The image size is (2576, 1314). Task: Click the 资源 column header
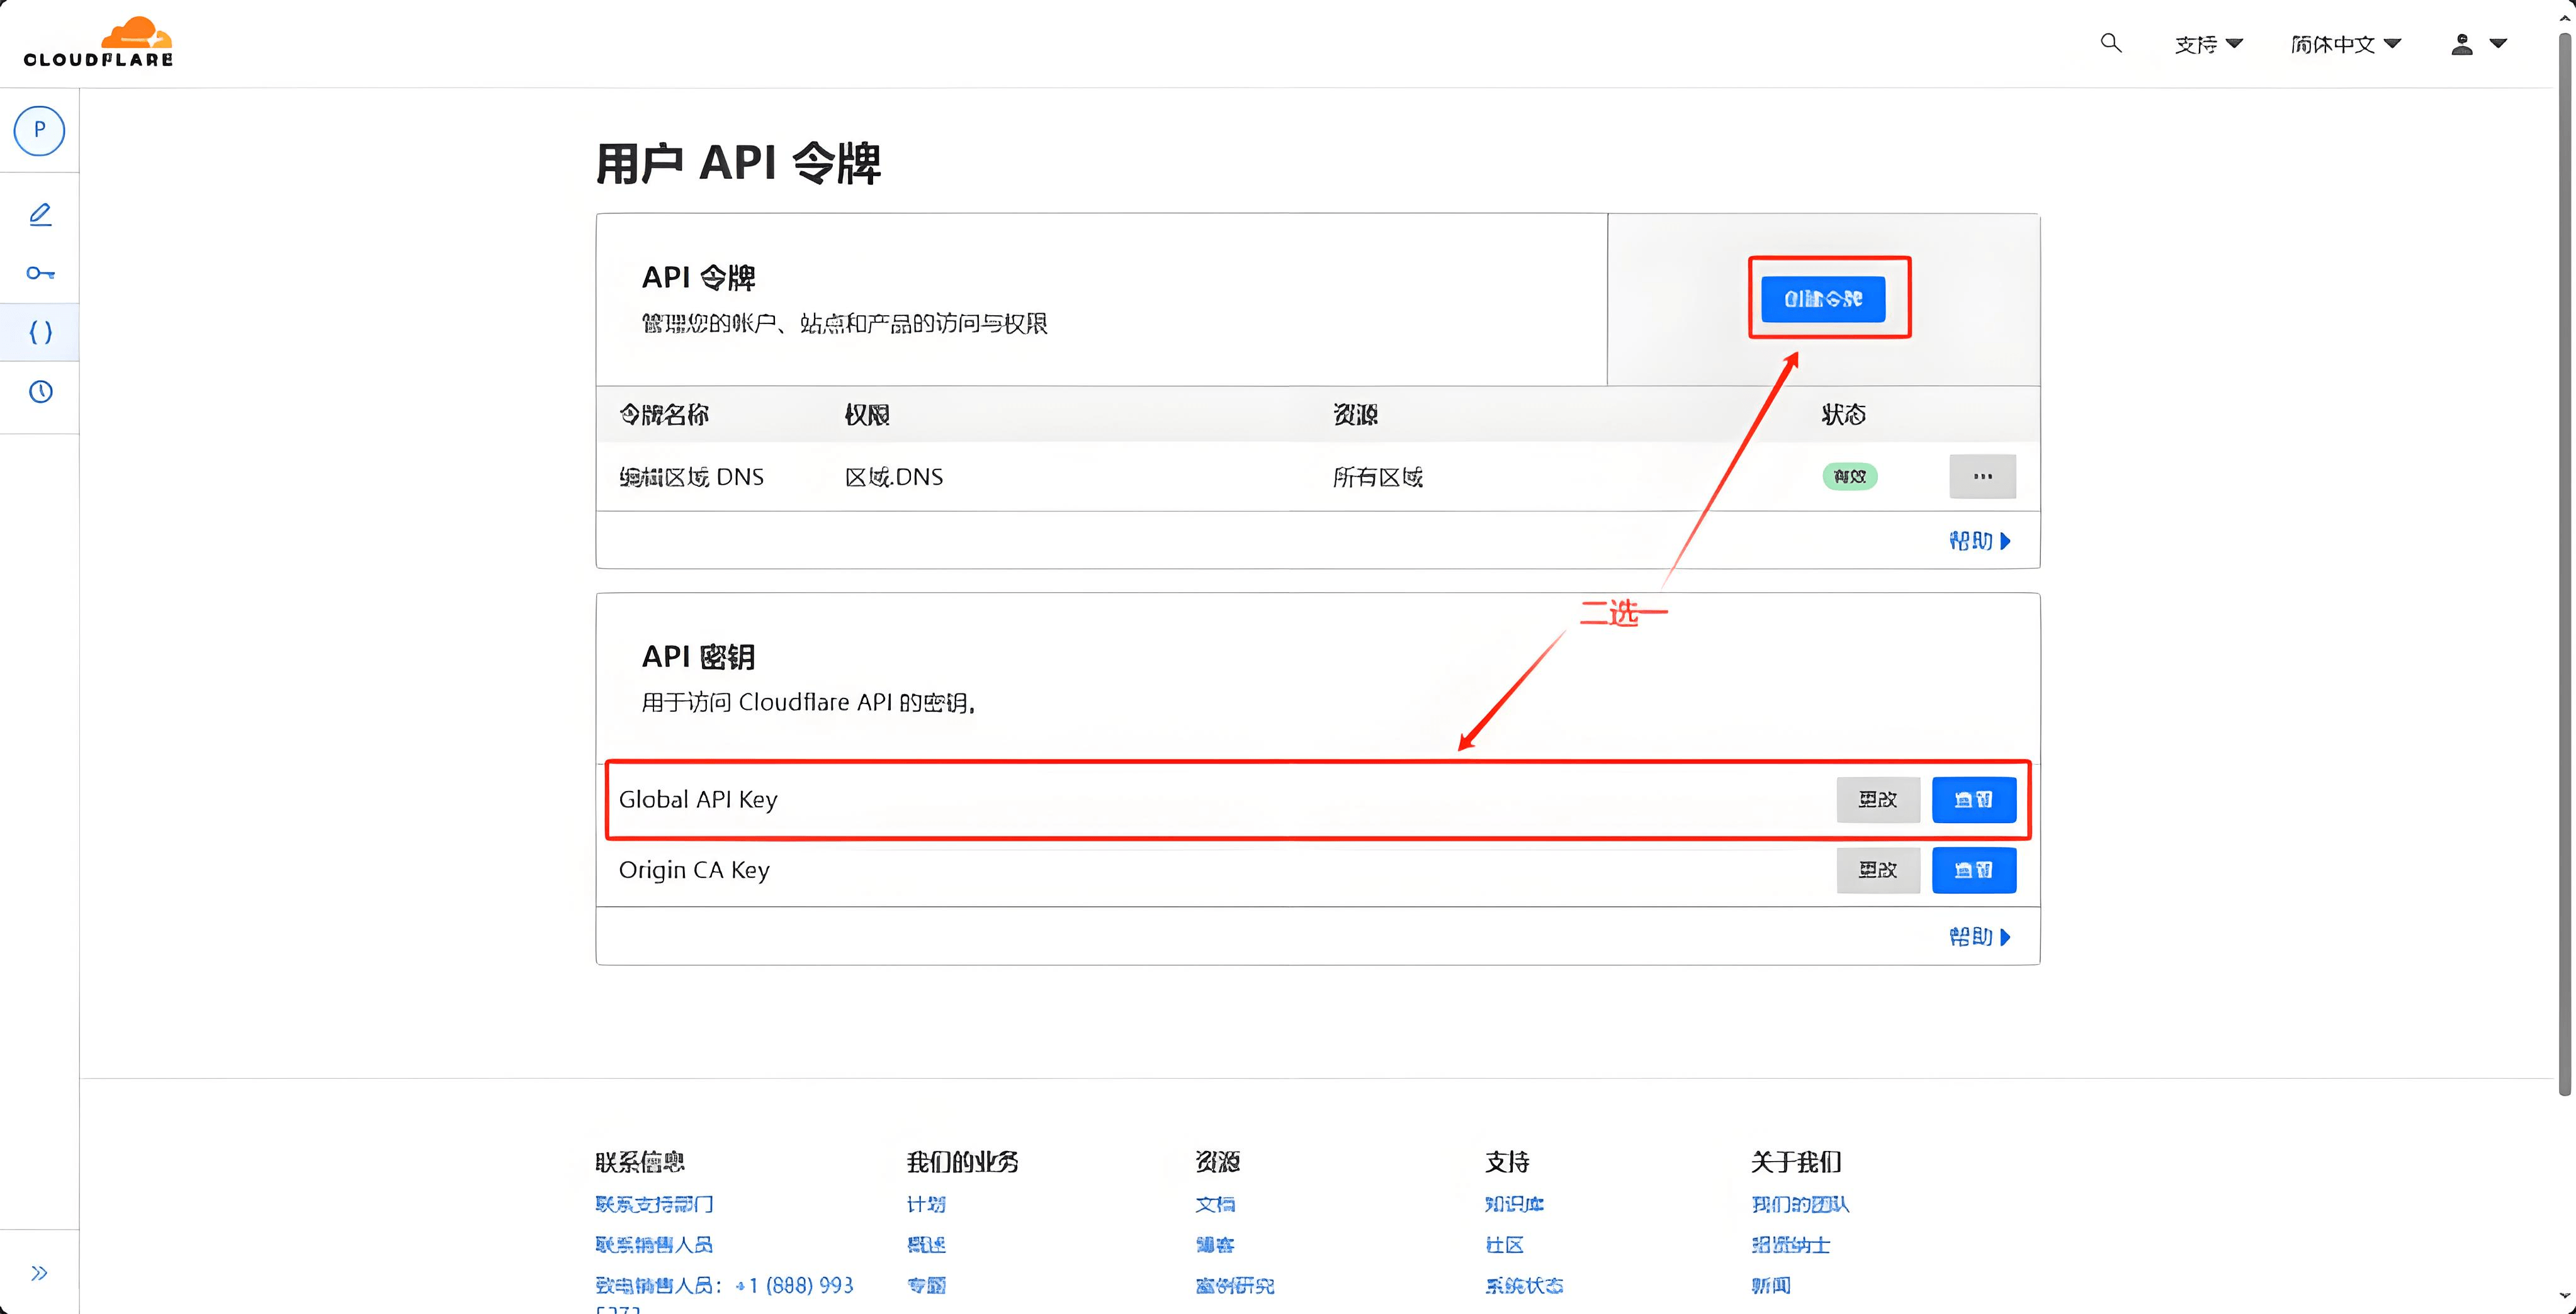1355,414
